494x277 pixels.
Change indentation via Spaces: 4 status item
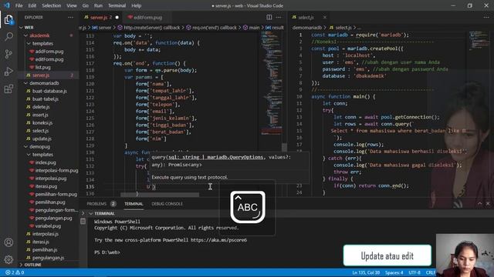(x=394, y=272)
